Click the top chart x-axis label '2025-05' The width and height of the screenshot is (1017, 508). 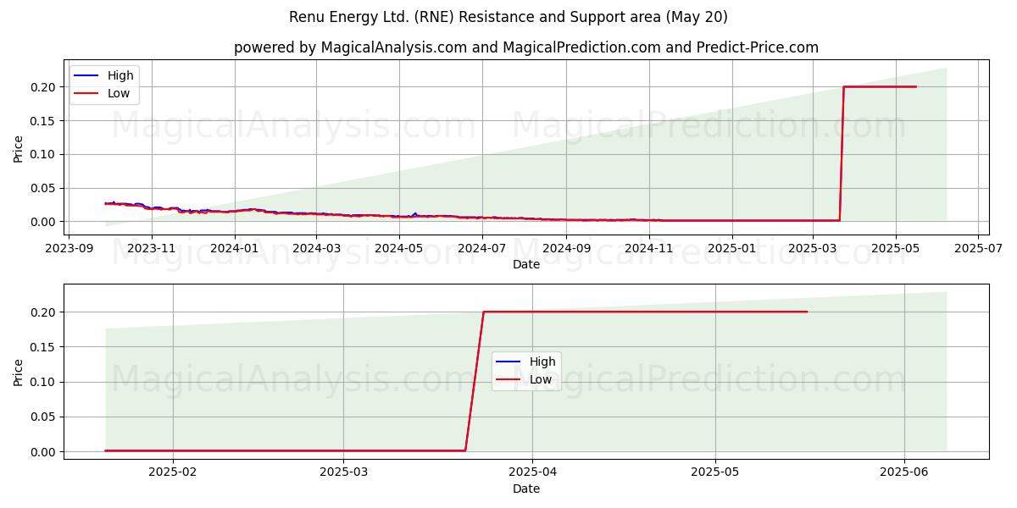click(895, 247)
